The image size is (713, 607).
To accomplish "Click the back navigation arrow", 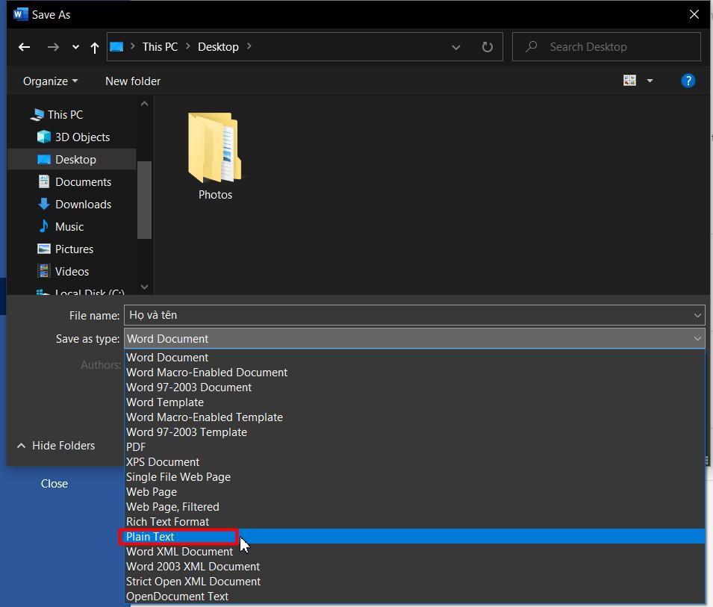I will 24,47.
